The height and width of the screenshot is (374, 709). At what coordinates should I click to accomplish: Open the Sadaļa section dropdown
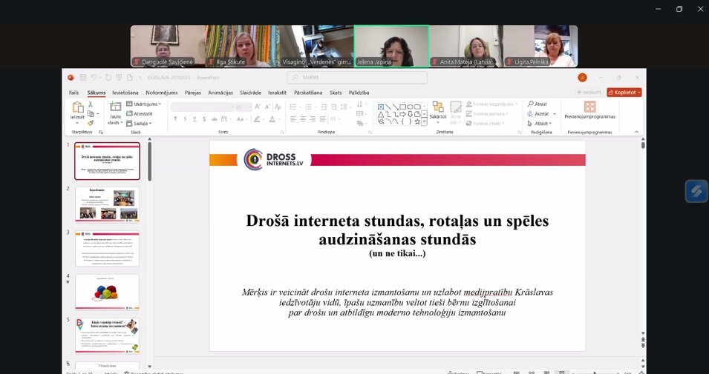(140, 123)
